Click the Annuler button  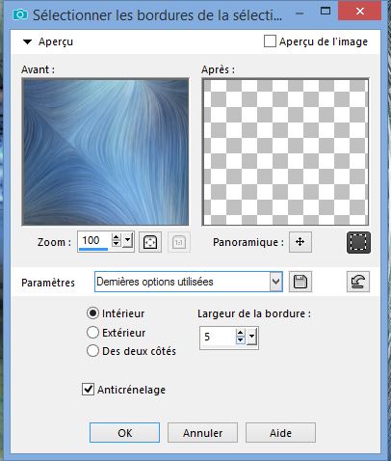(202, 433)
